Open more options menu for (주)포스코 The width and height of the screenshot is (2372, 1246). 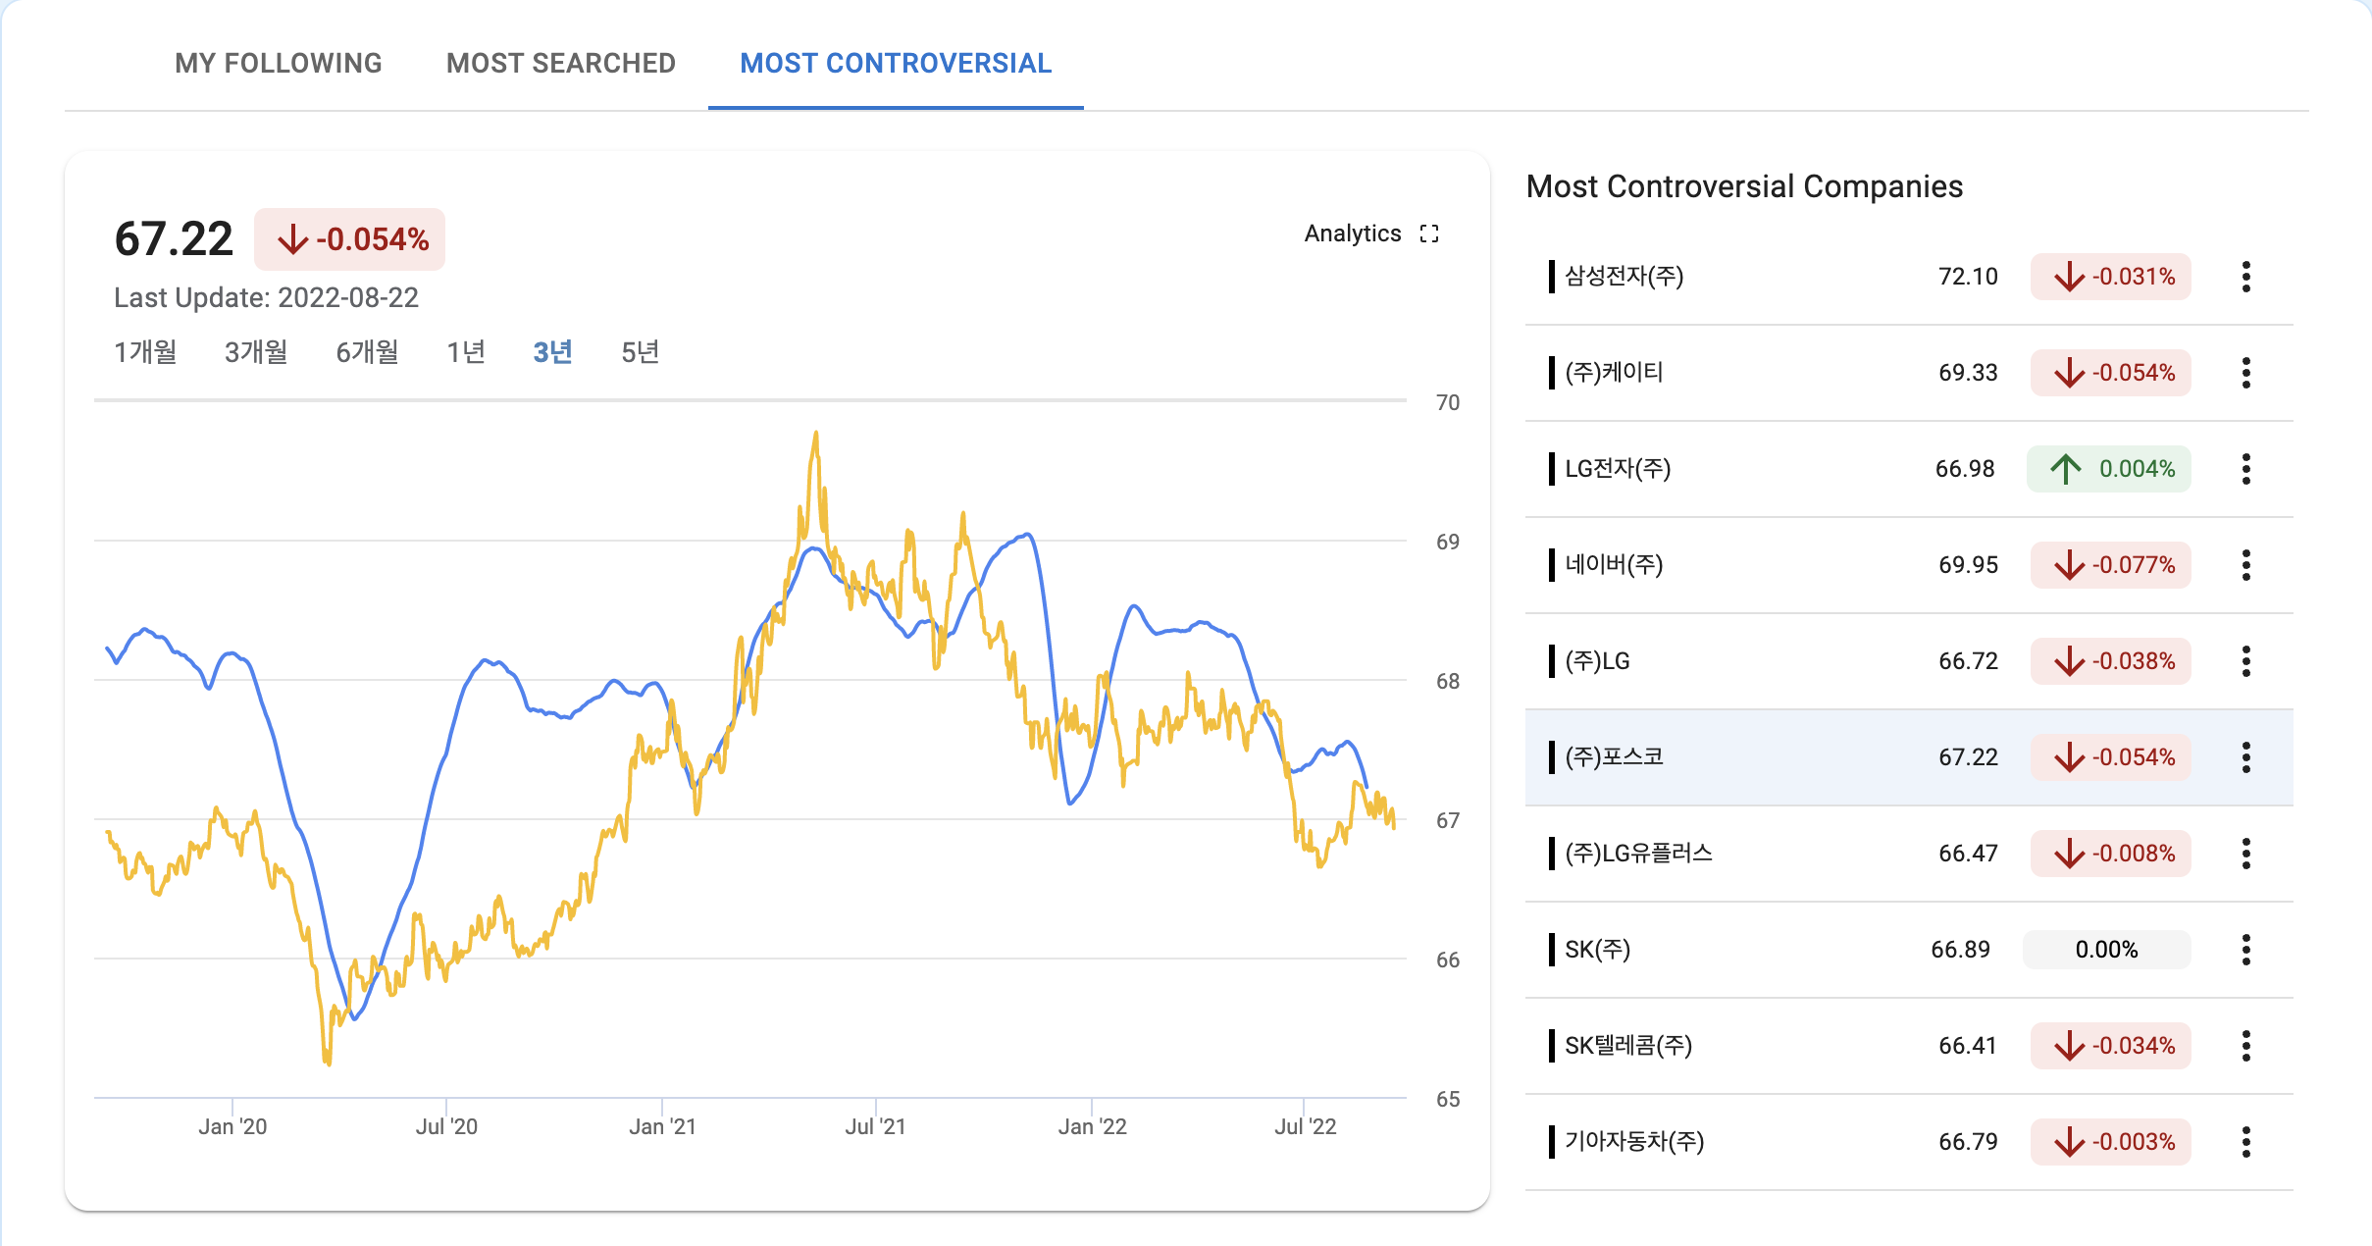2245,757
